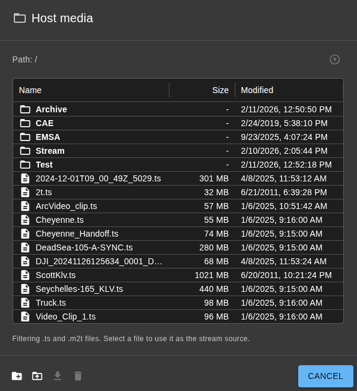Click file icon beside DJI_20241126125634 file
The width and height of the screenshot is (357, 391).
pos(25,261)
